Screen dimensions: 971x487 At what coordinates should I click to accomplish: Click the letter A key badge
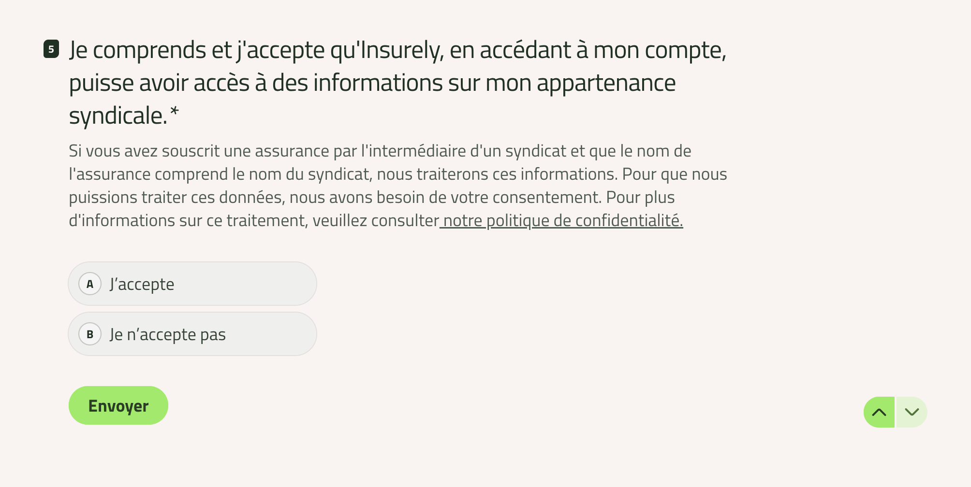90,284
